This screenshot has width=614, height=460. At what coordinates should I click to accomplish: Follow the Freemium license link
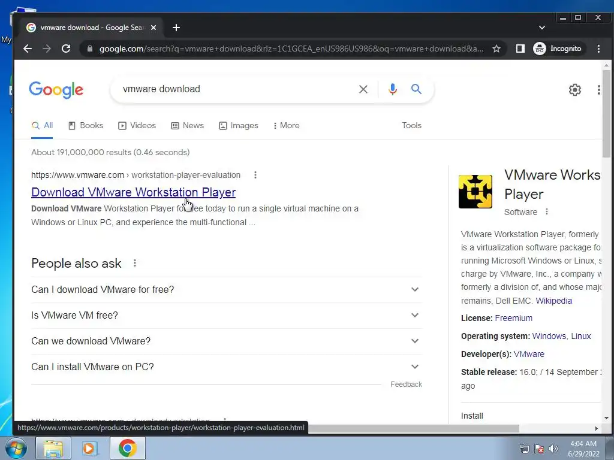(x=513, y=318)
